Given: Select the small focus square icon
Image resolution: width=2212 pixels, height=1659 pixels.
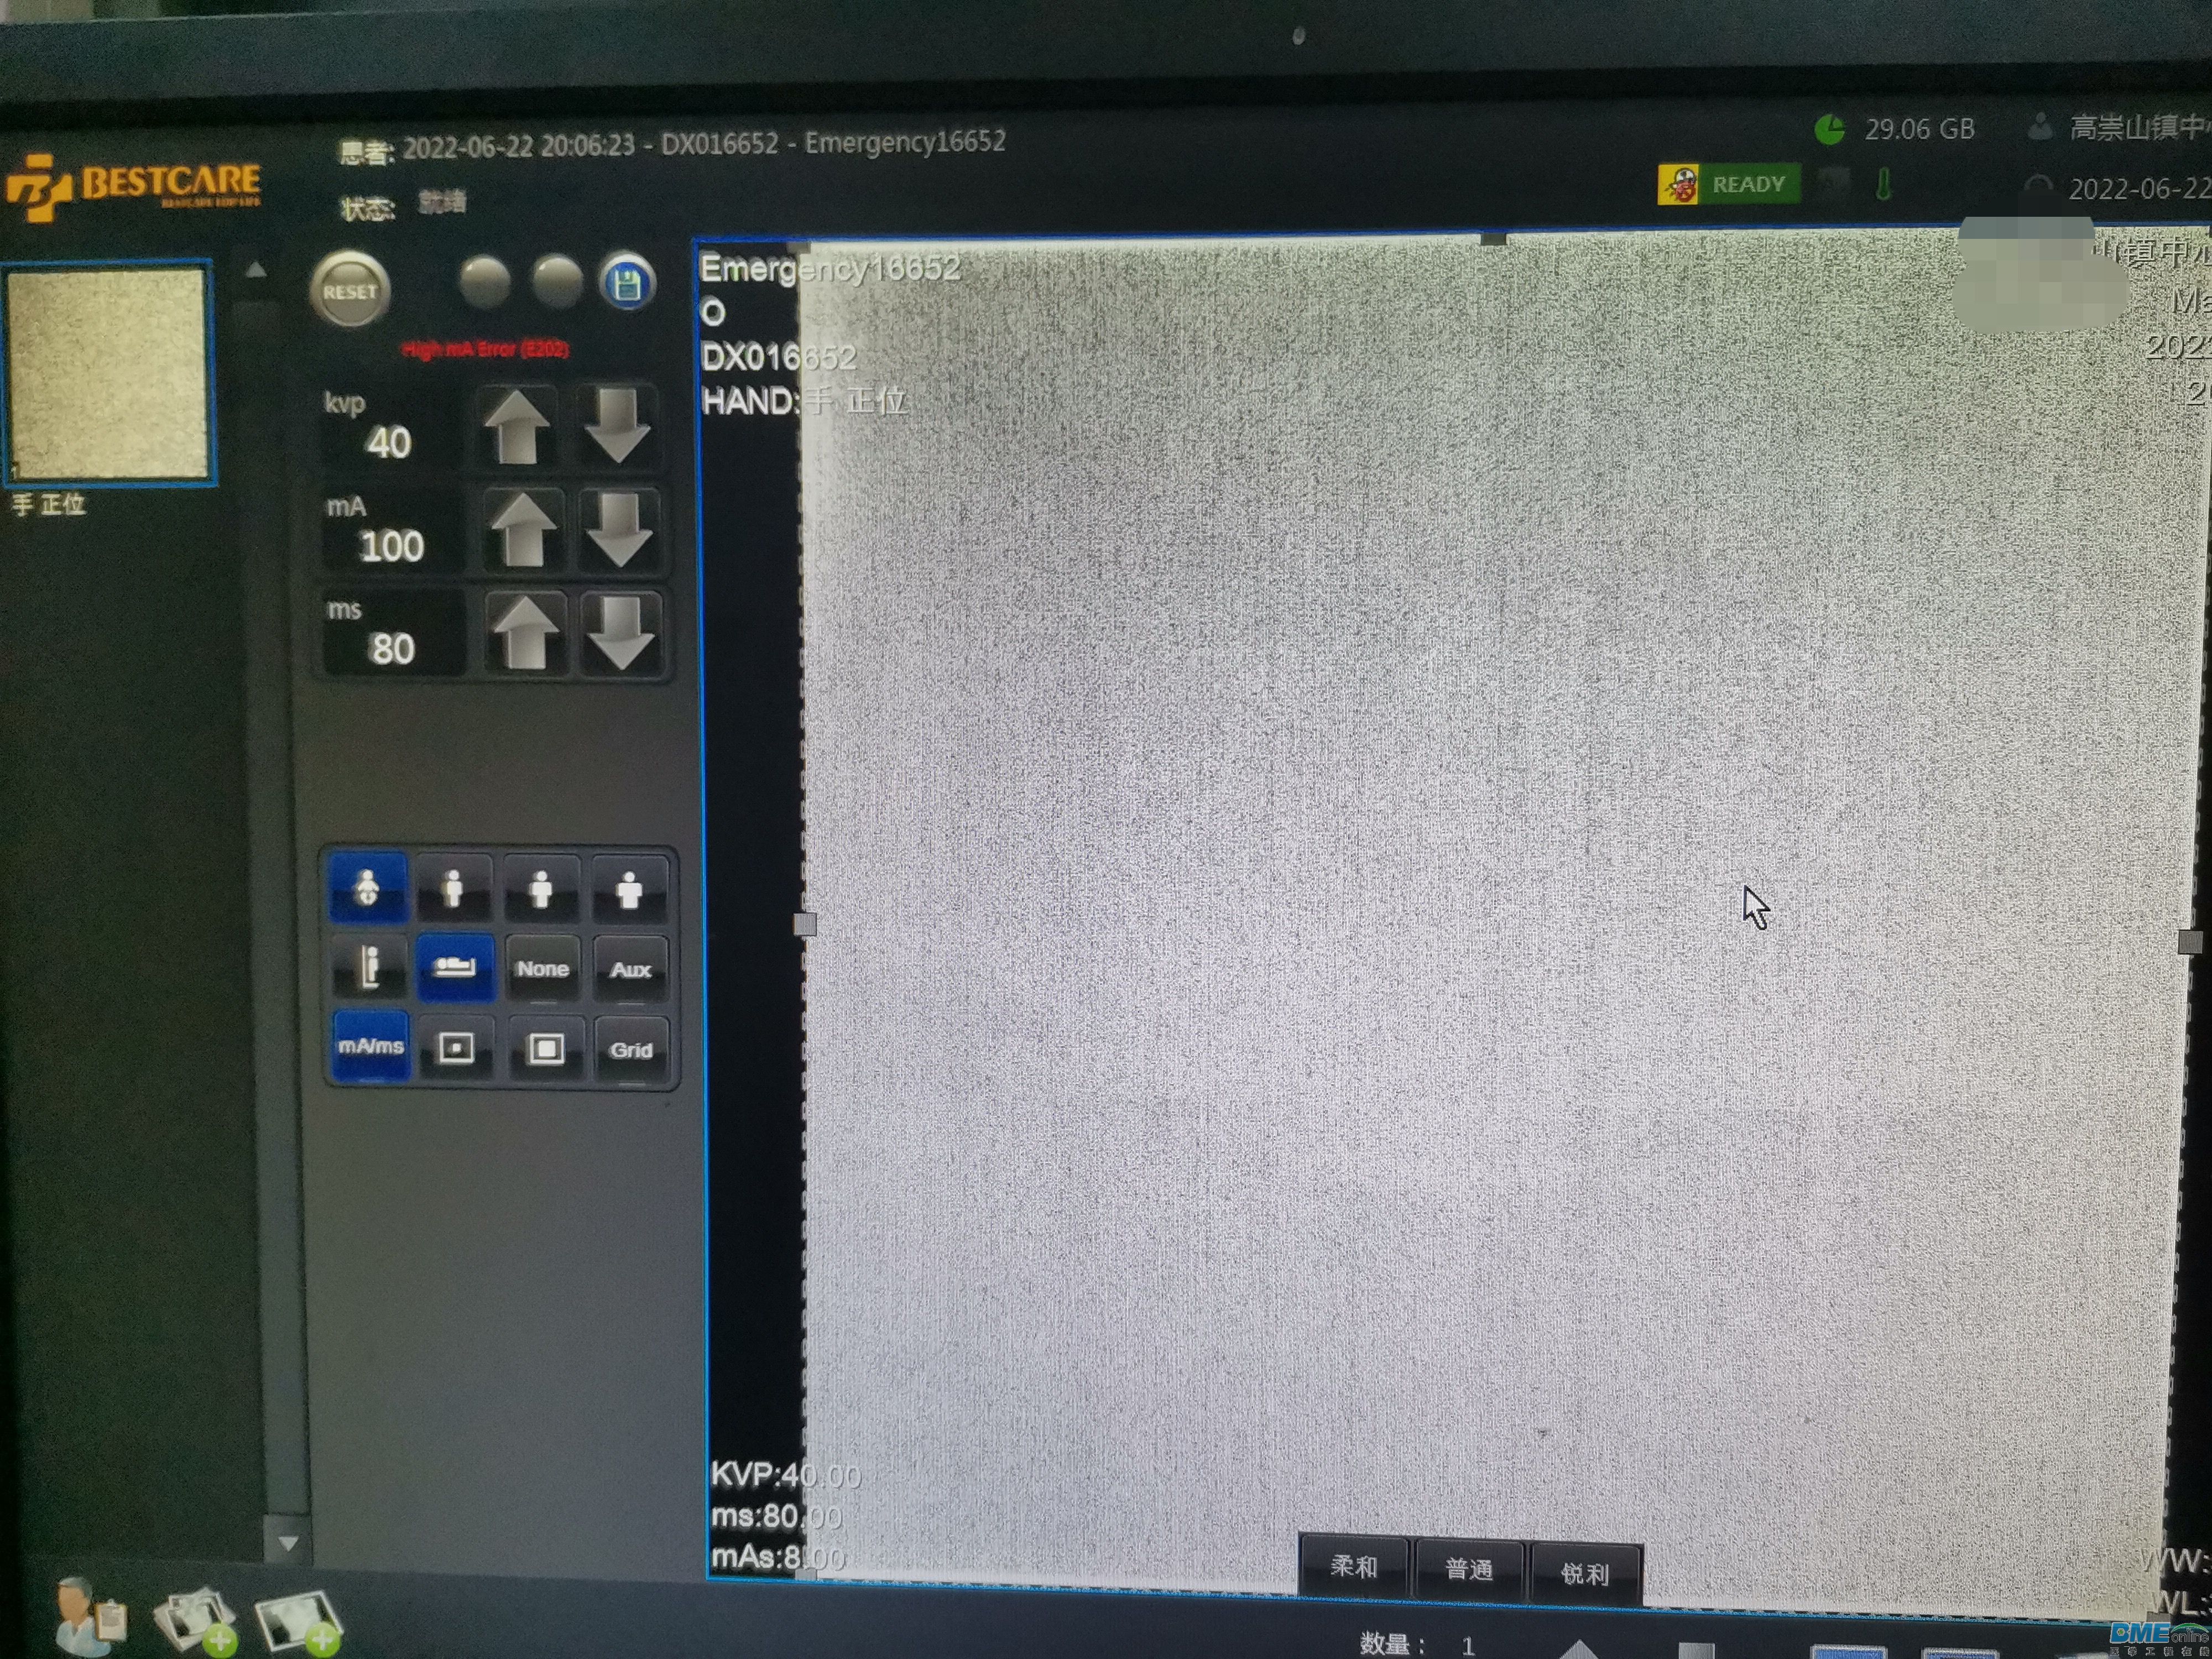Looking at the screenshot, I should 457,1048.
